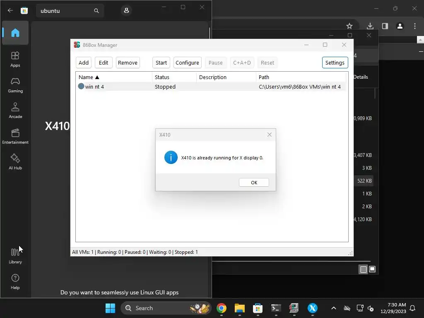The height and width of the screenshot is (318, 424).
Task: Open Entertainment section in Microsoft Store
Action: coord(15,136)
